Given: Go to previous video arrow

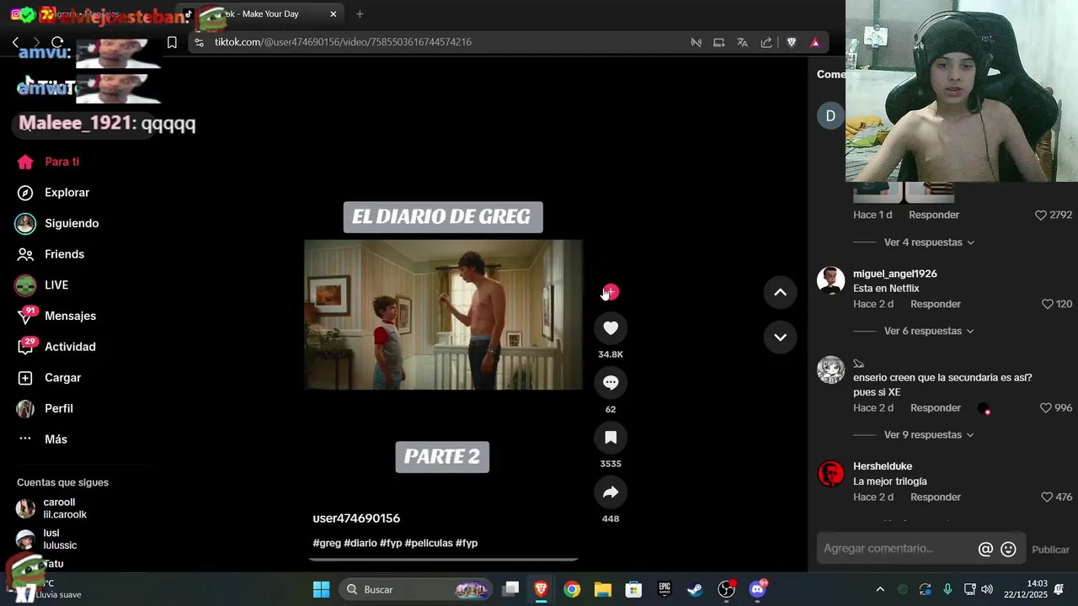Looking at the screenshot, I should click(780, 292).
